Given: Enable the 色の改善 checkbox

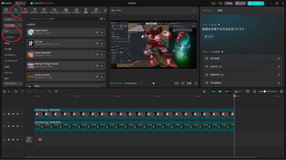Looking at the screenshot, I should click(279, 59).
